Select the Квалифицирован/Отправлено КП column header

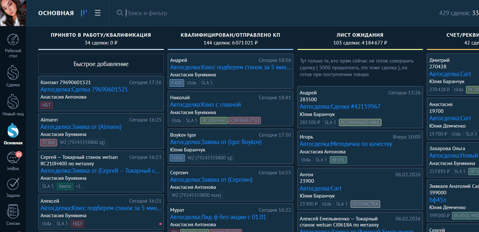pos(230,35)
